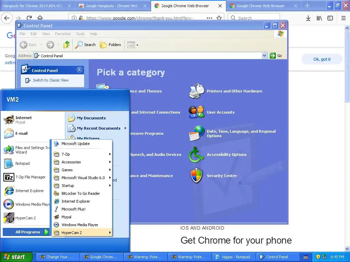The height and width of the screenshot is (262, 350).
Task: Open browser library icon
Action: click(319, 18)
